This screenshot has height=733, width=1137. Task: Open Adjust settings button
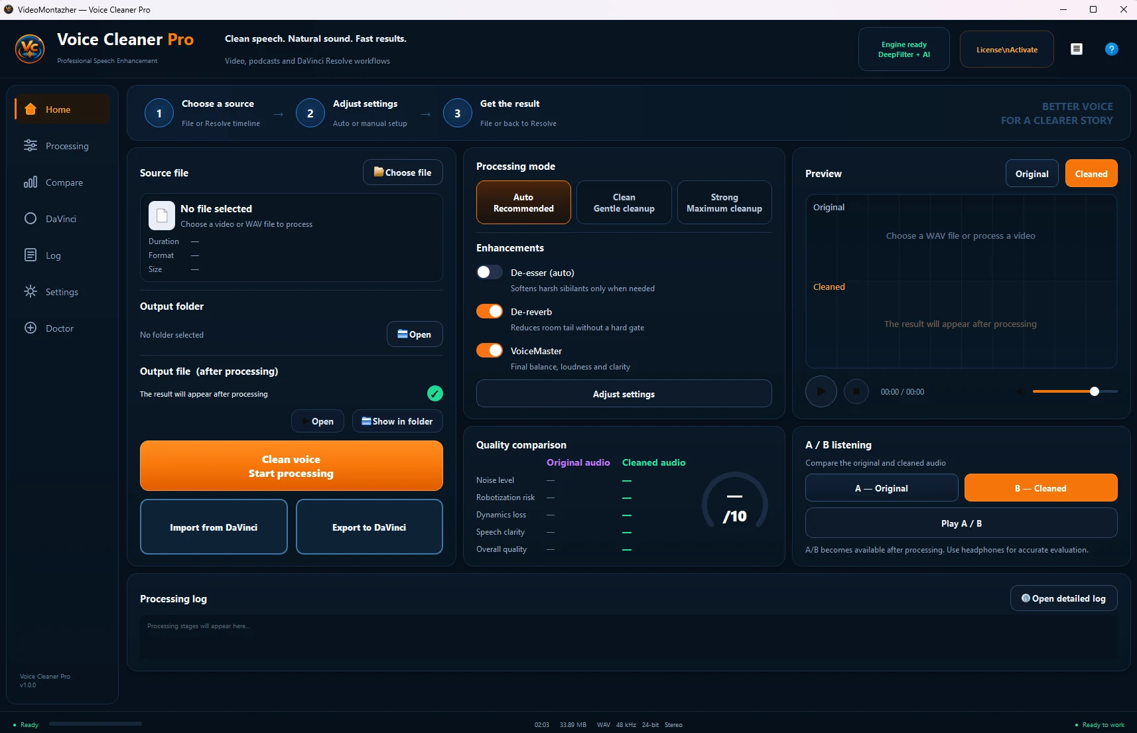624,394
